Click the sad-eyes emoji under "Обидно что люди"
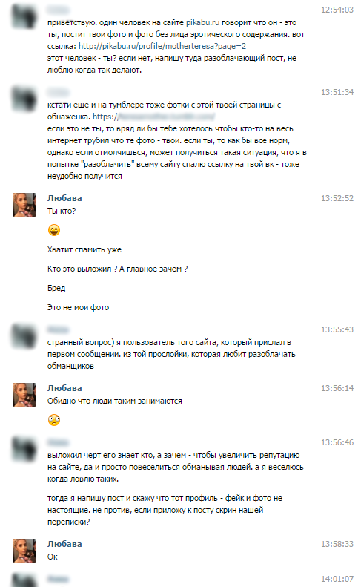The height and width of the screenshot is (587, 358). point(54,420)
